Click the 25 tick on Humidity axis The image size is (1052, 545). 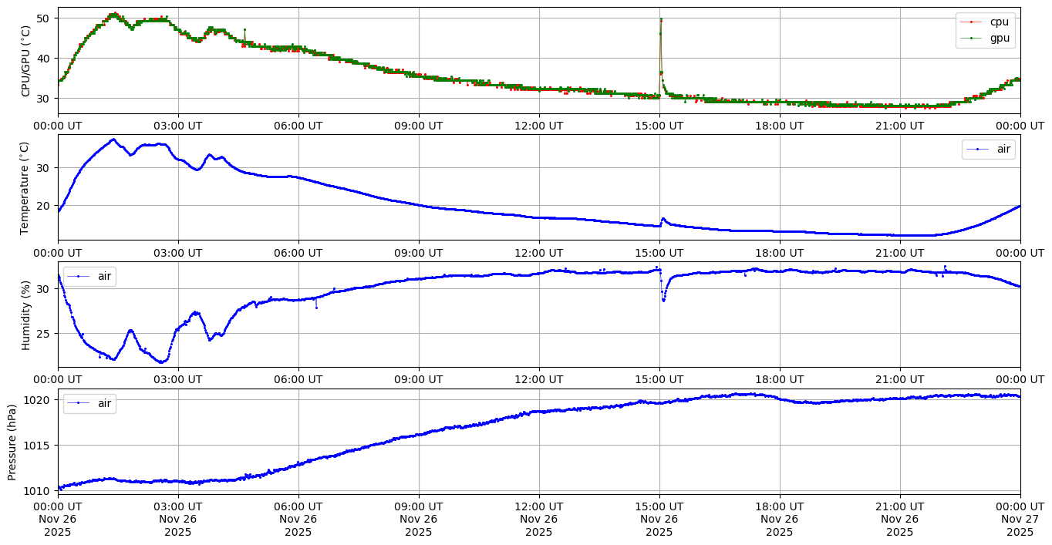point(44,334)
